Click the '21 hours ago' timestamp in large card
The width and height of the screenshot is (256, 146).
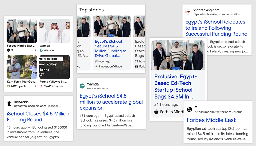coord(166,104)
